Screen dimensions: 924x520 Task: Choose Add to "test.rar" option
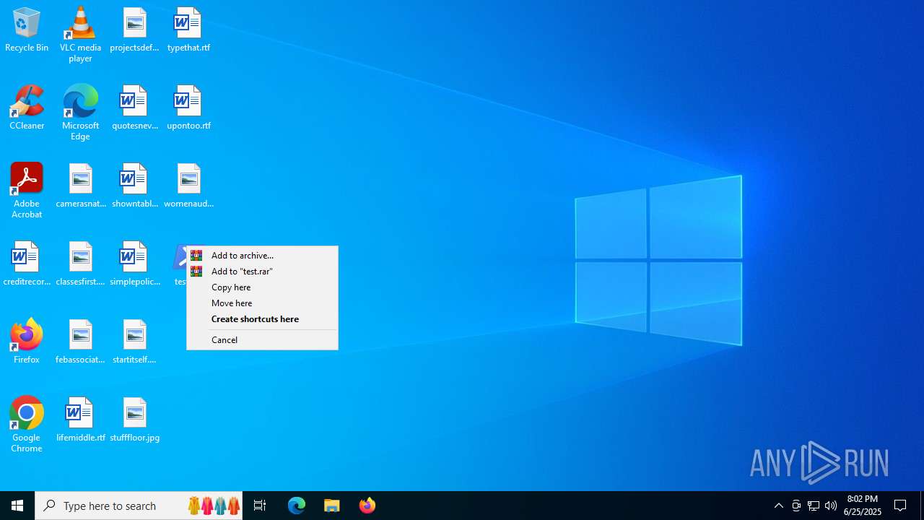(x=262, y=272)
